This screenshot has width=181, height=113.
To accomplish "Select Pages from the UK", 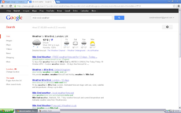I will [x=14, y=81].
